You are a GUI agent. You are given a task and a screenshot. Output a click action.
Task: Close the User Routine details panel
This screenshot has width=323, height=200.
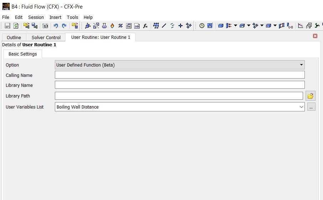(315, 36)
